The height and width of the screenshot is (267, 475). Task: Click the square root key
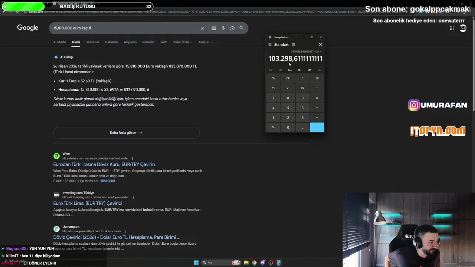(x=302, y=88)
